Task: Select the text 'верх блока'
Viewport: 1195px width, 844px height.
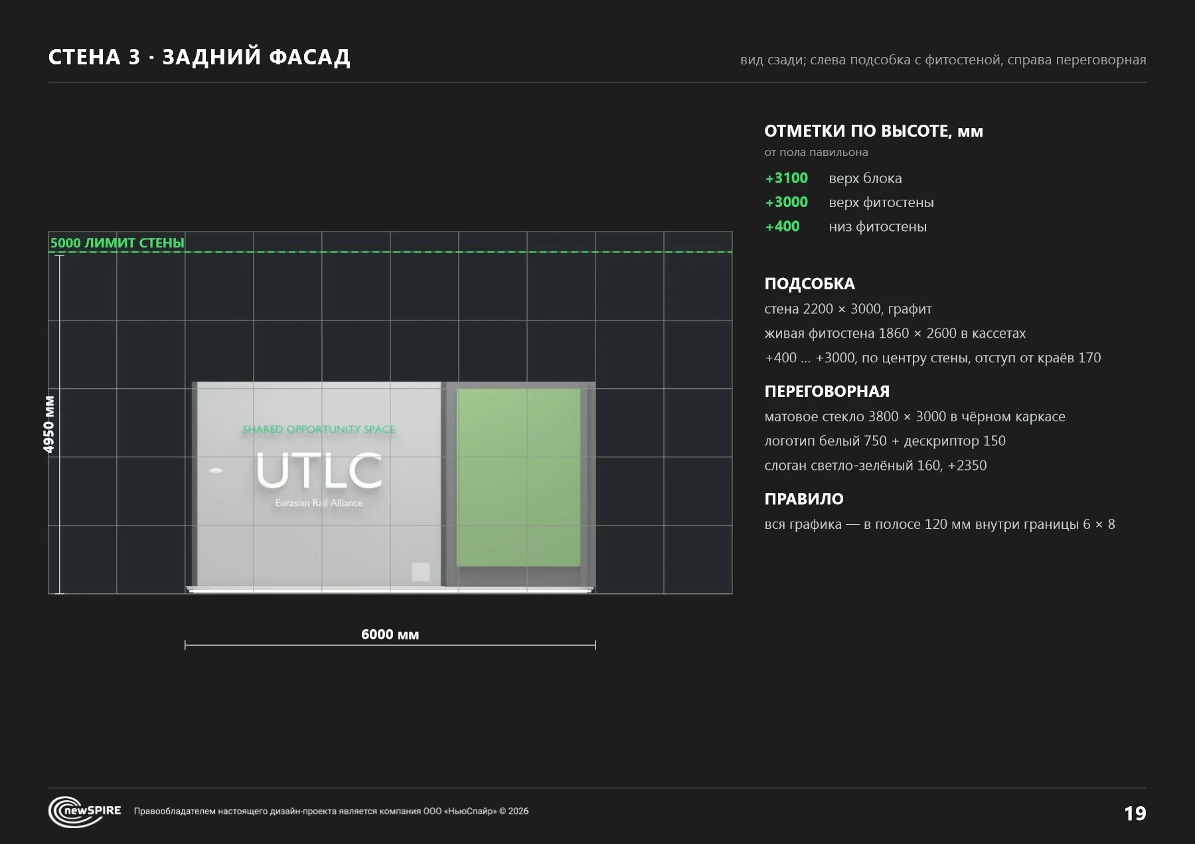Action: (x=865, y=178)
